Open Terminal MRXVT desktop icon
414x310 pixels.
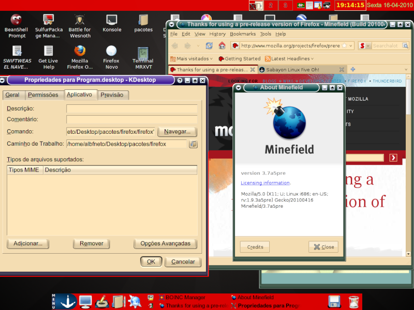point(143,58)
